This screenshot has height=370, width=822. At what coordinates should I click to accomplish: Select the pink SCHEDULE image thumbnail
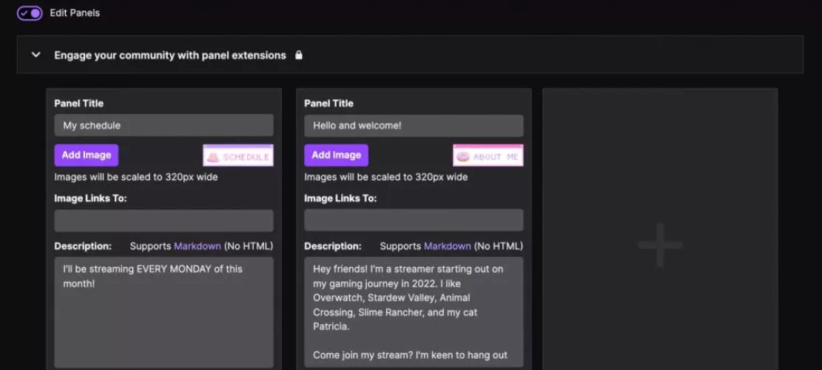point(238,155)
